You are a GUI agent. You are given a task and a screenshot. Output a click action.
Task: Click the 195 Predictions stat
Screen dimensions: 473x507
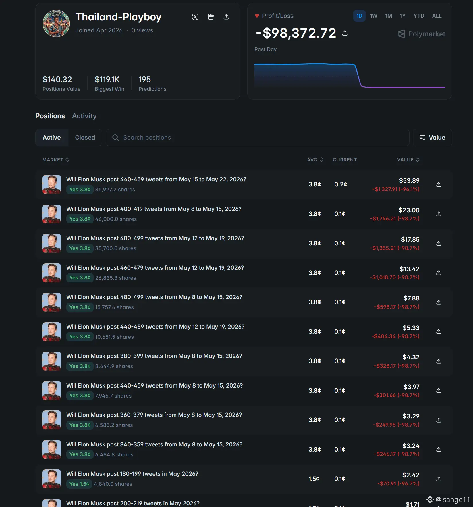152,83
